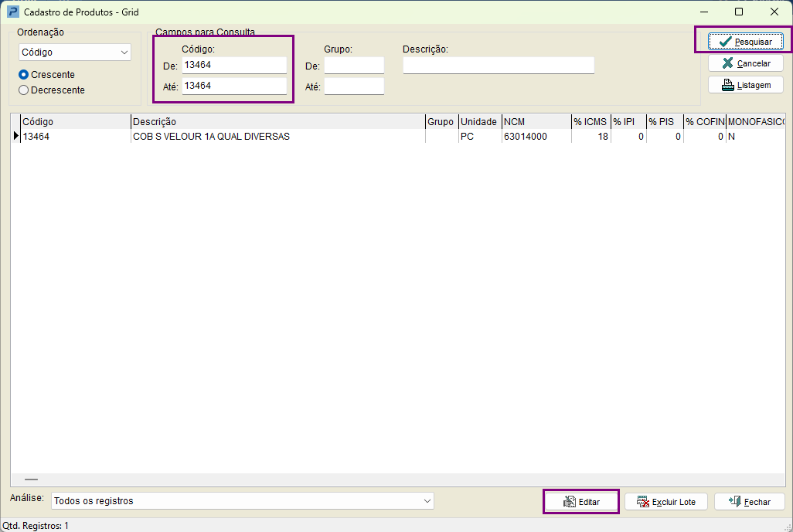
Task: Close the Cadastro de Produtos window
Action: coord(774,12)
